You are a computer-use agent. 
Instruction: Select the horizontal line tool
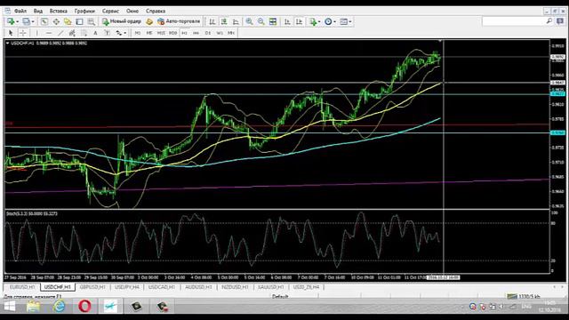pyautogui.click(x=49, y=33)
